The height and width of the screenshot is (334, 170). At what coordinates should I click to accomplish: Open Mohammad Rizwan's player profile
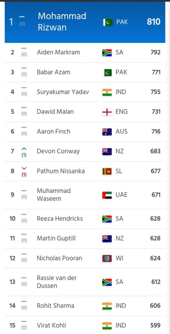click(x=62, y=22)
